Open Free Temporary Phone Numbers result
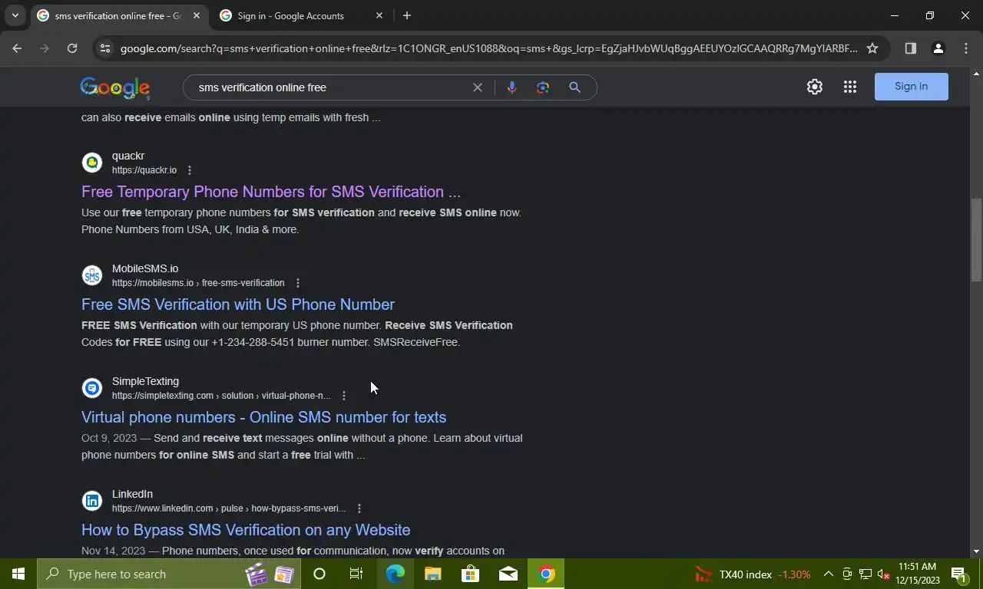This screenshot has width=983, height=589. coord(271,192)
